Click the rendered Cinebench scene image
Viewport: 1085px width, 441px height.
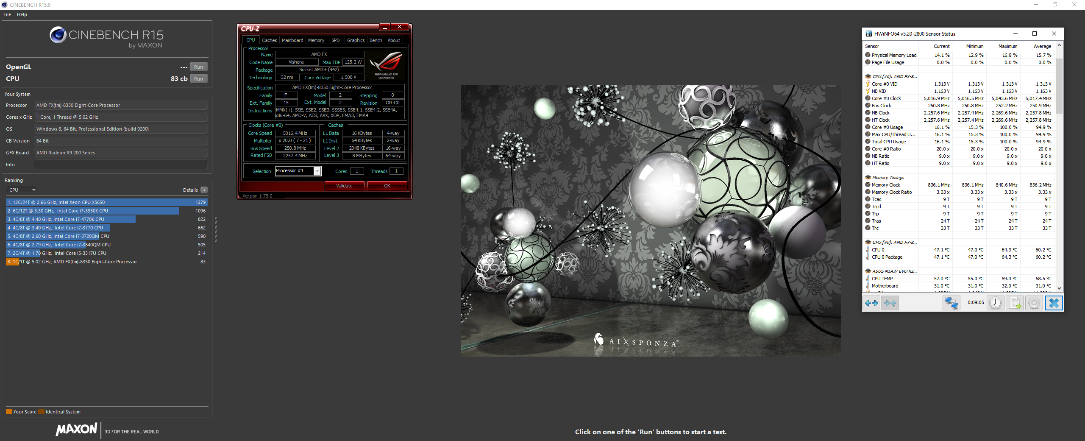651,220
